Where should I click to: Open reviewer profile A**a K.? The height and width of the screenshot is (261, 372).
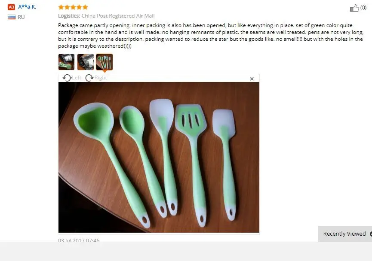pos(27,7)
